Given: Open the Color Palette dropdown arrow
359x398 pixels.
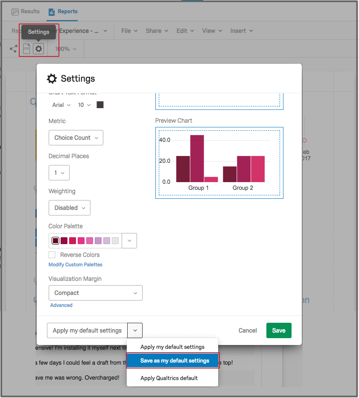Looking at the screenshot, I should click(129, 241).
